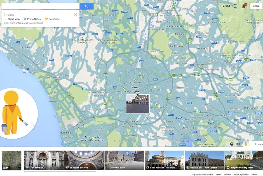The width and height of the screenshot is (263, 176).
Task: Click the Villa Doria Pamphilj park marker
Action: [124, 89]
